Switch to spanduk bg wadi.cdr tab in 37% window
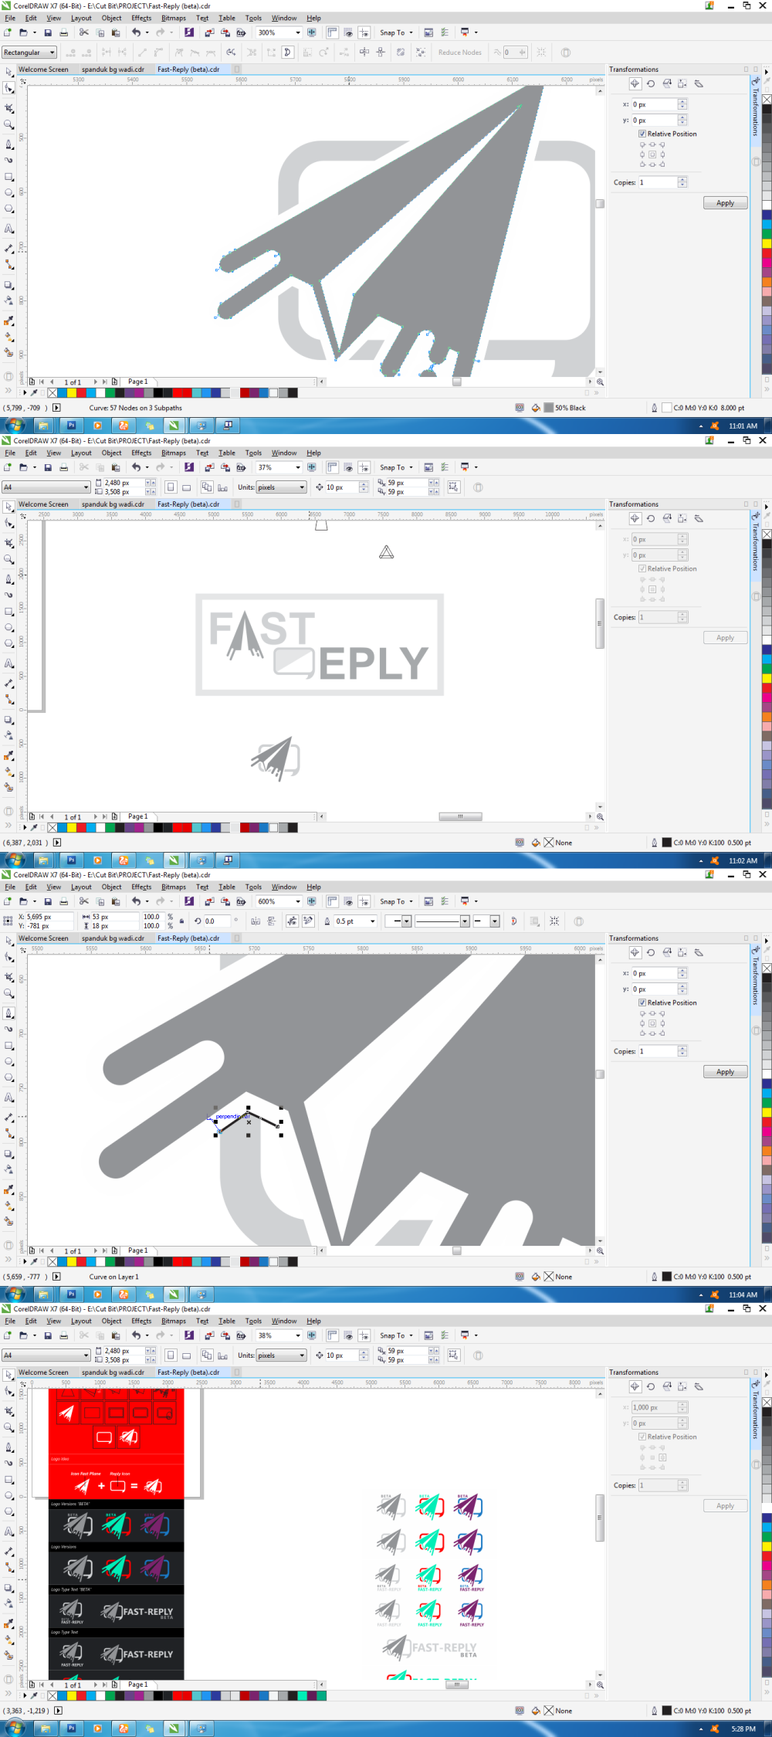This screenshot has width=772, height=1737. tap(113, 504)
